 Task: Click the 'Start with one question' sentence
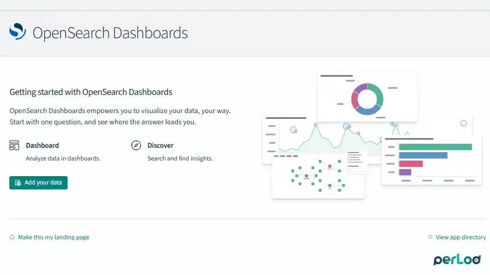[103, 122]
